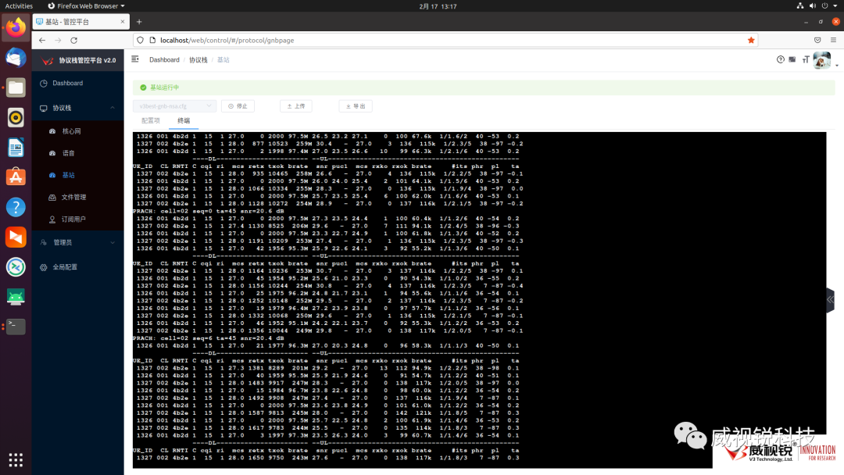Click the 上传 upload button
This screenshot has width=844, height=475.
click(x=296, y=106)
